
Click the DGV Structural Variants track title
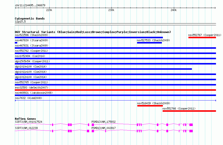tap(93, 32)
